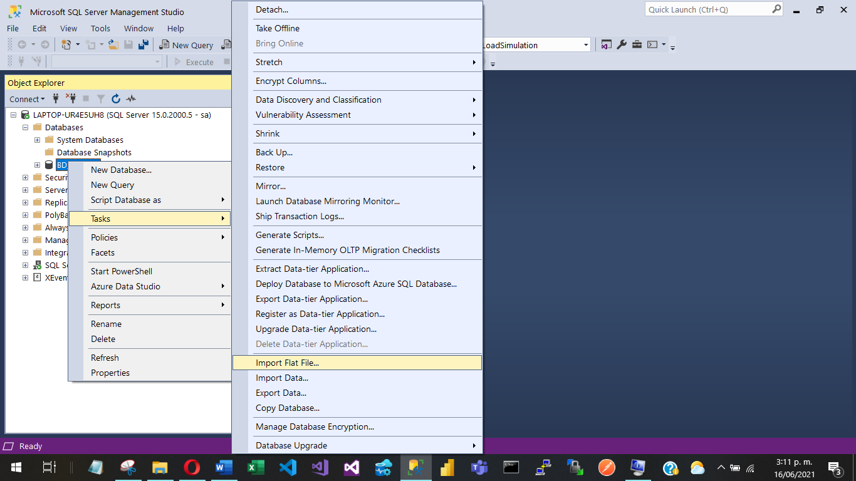Expand the System Databases tree node
This screenshot has height=481, width=856.
tap(38, 140)
